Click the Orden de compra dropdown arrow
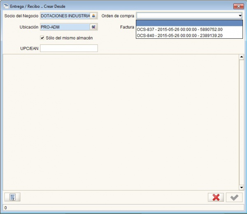The width and height of the screenshot is (247, 214). 240,16
